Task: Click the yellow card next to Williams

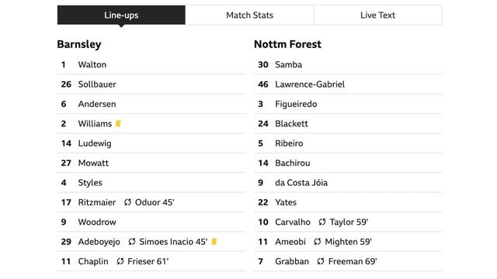Action: click(x=118, y=123)
